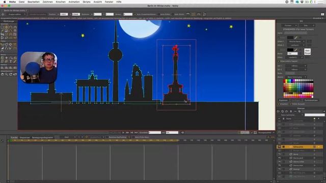
Task: Open the Apple menu
Action: tap(5, 2)
